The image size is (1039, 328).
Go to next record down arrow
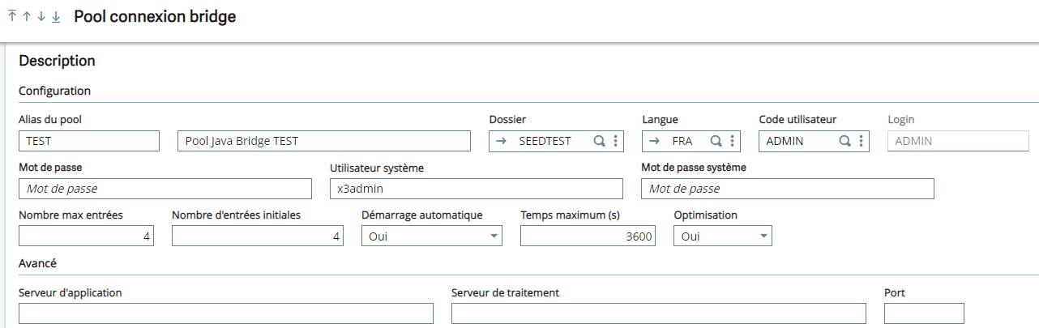41,17
